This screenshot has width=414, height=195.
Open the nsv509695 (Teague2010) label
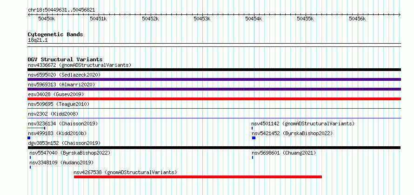[59, 104]
